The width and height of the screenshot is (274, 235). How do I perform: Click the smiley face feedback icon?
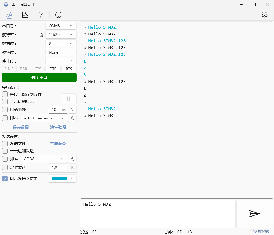[58, 15]
